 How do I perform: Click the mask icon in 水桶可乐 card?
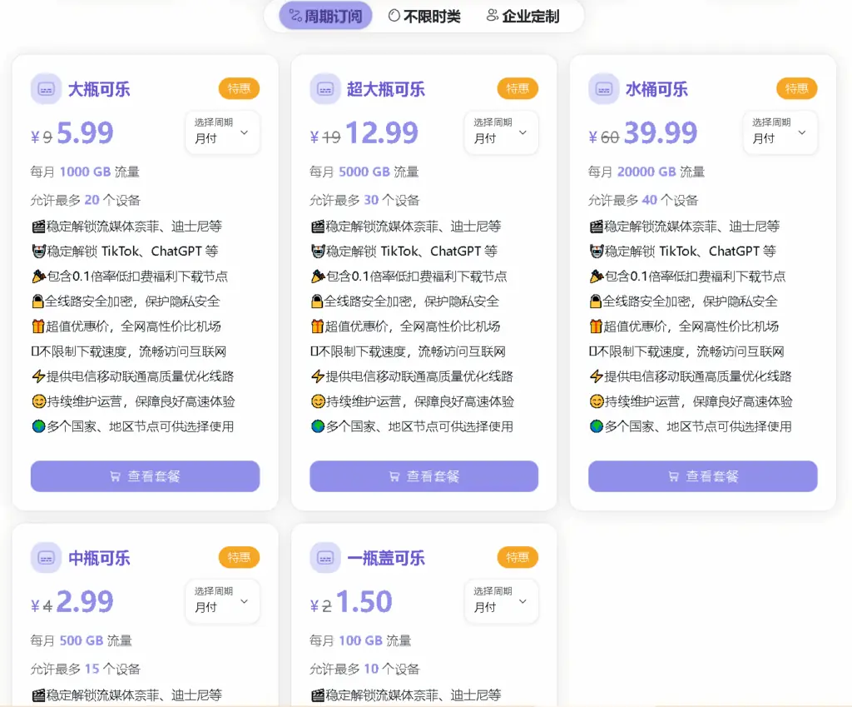click(x=597, y=251)
